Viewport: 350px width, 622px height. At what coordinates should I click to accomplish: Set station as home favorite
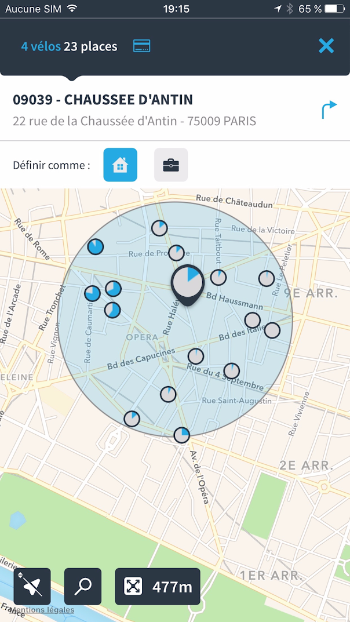point(121,165)
